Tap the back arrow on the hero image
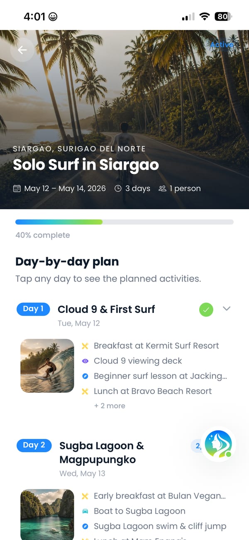249x540 pixels. (22, 50)
